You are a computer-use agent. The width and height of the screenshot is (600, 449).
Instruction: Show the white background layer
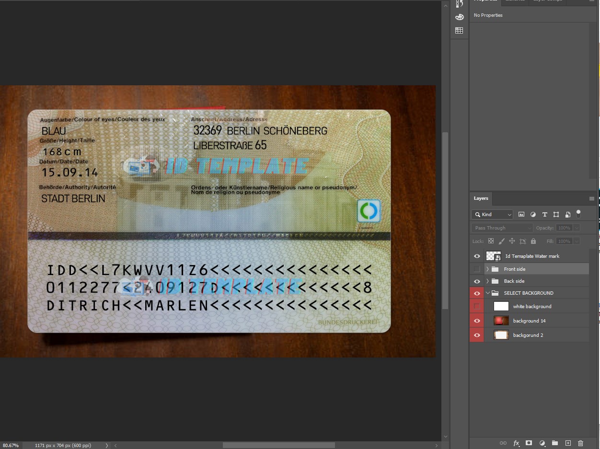tap(477, 306)
